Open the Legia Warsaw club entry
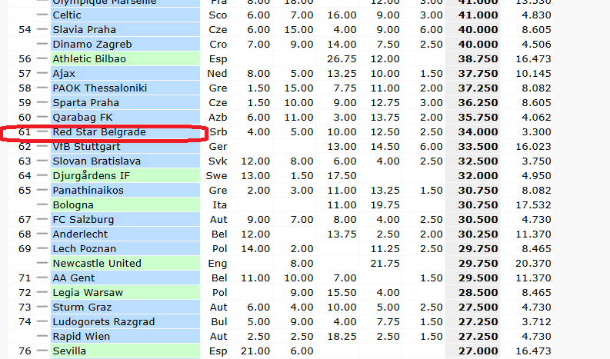 tap(88, 292)
